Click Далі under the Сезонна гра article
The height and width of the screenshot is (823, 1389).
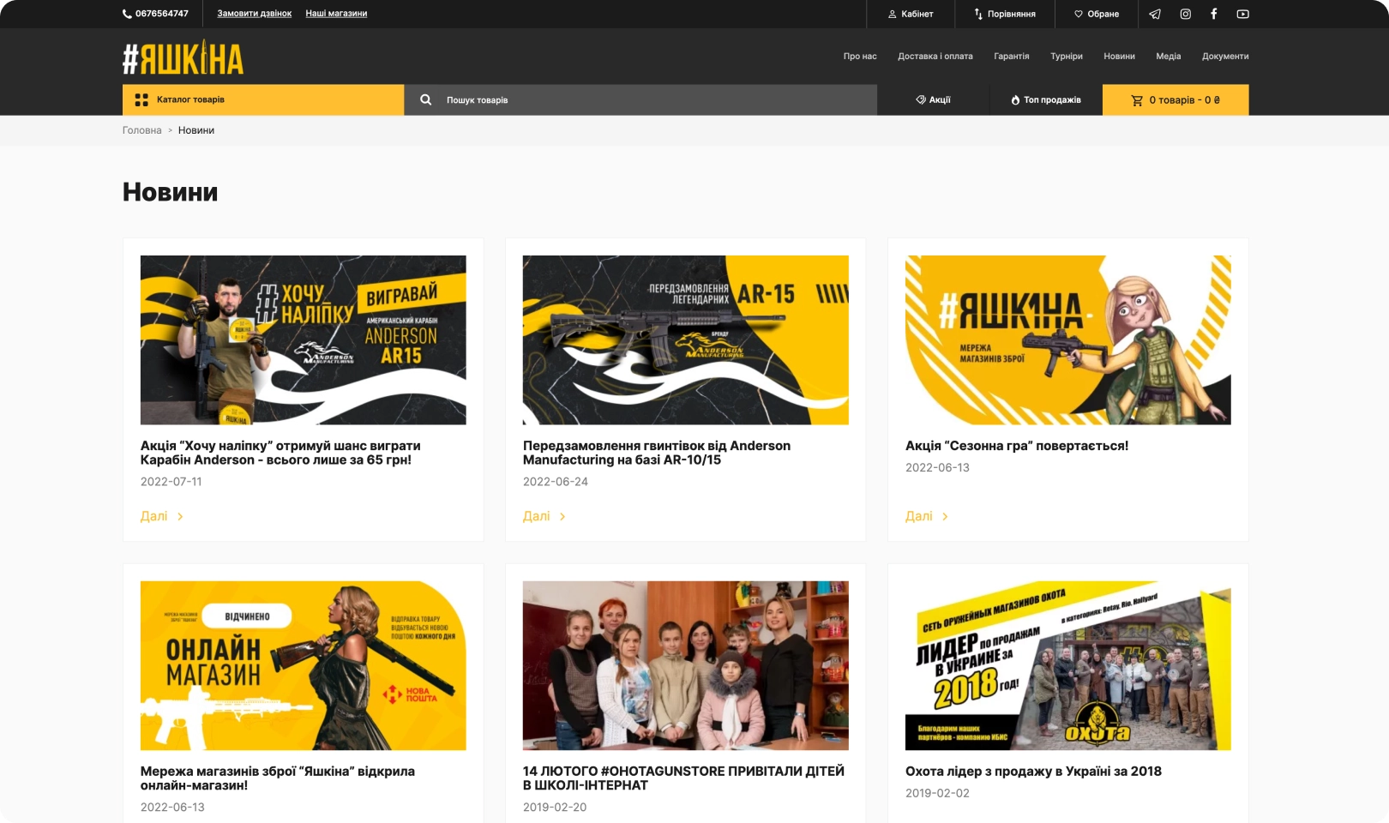(x=926, y=516)
